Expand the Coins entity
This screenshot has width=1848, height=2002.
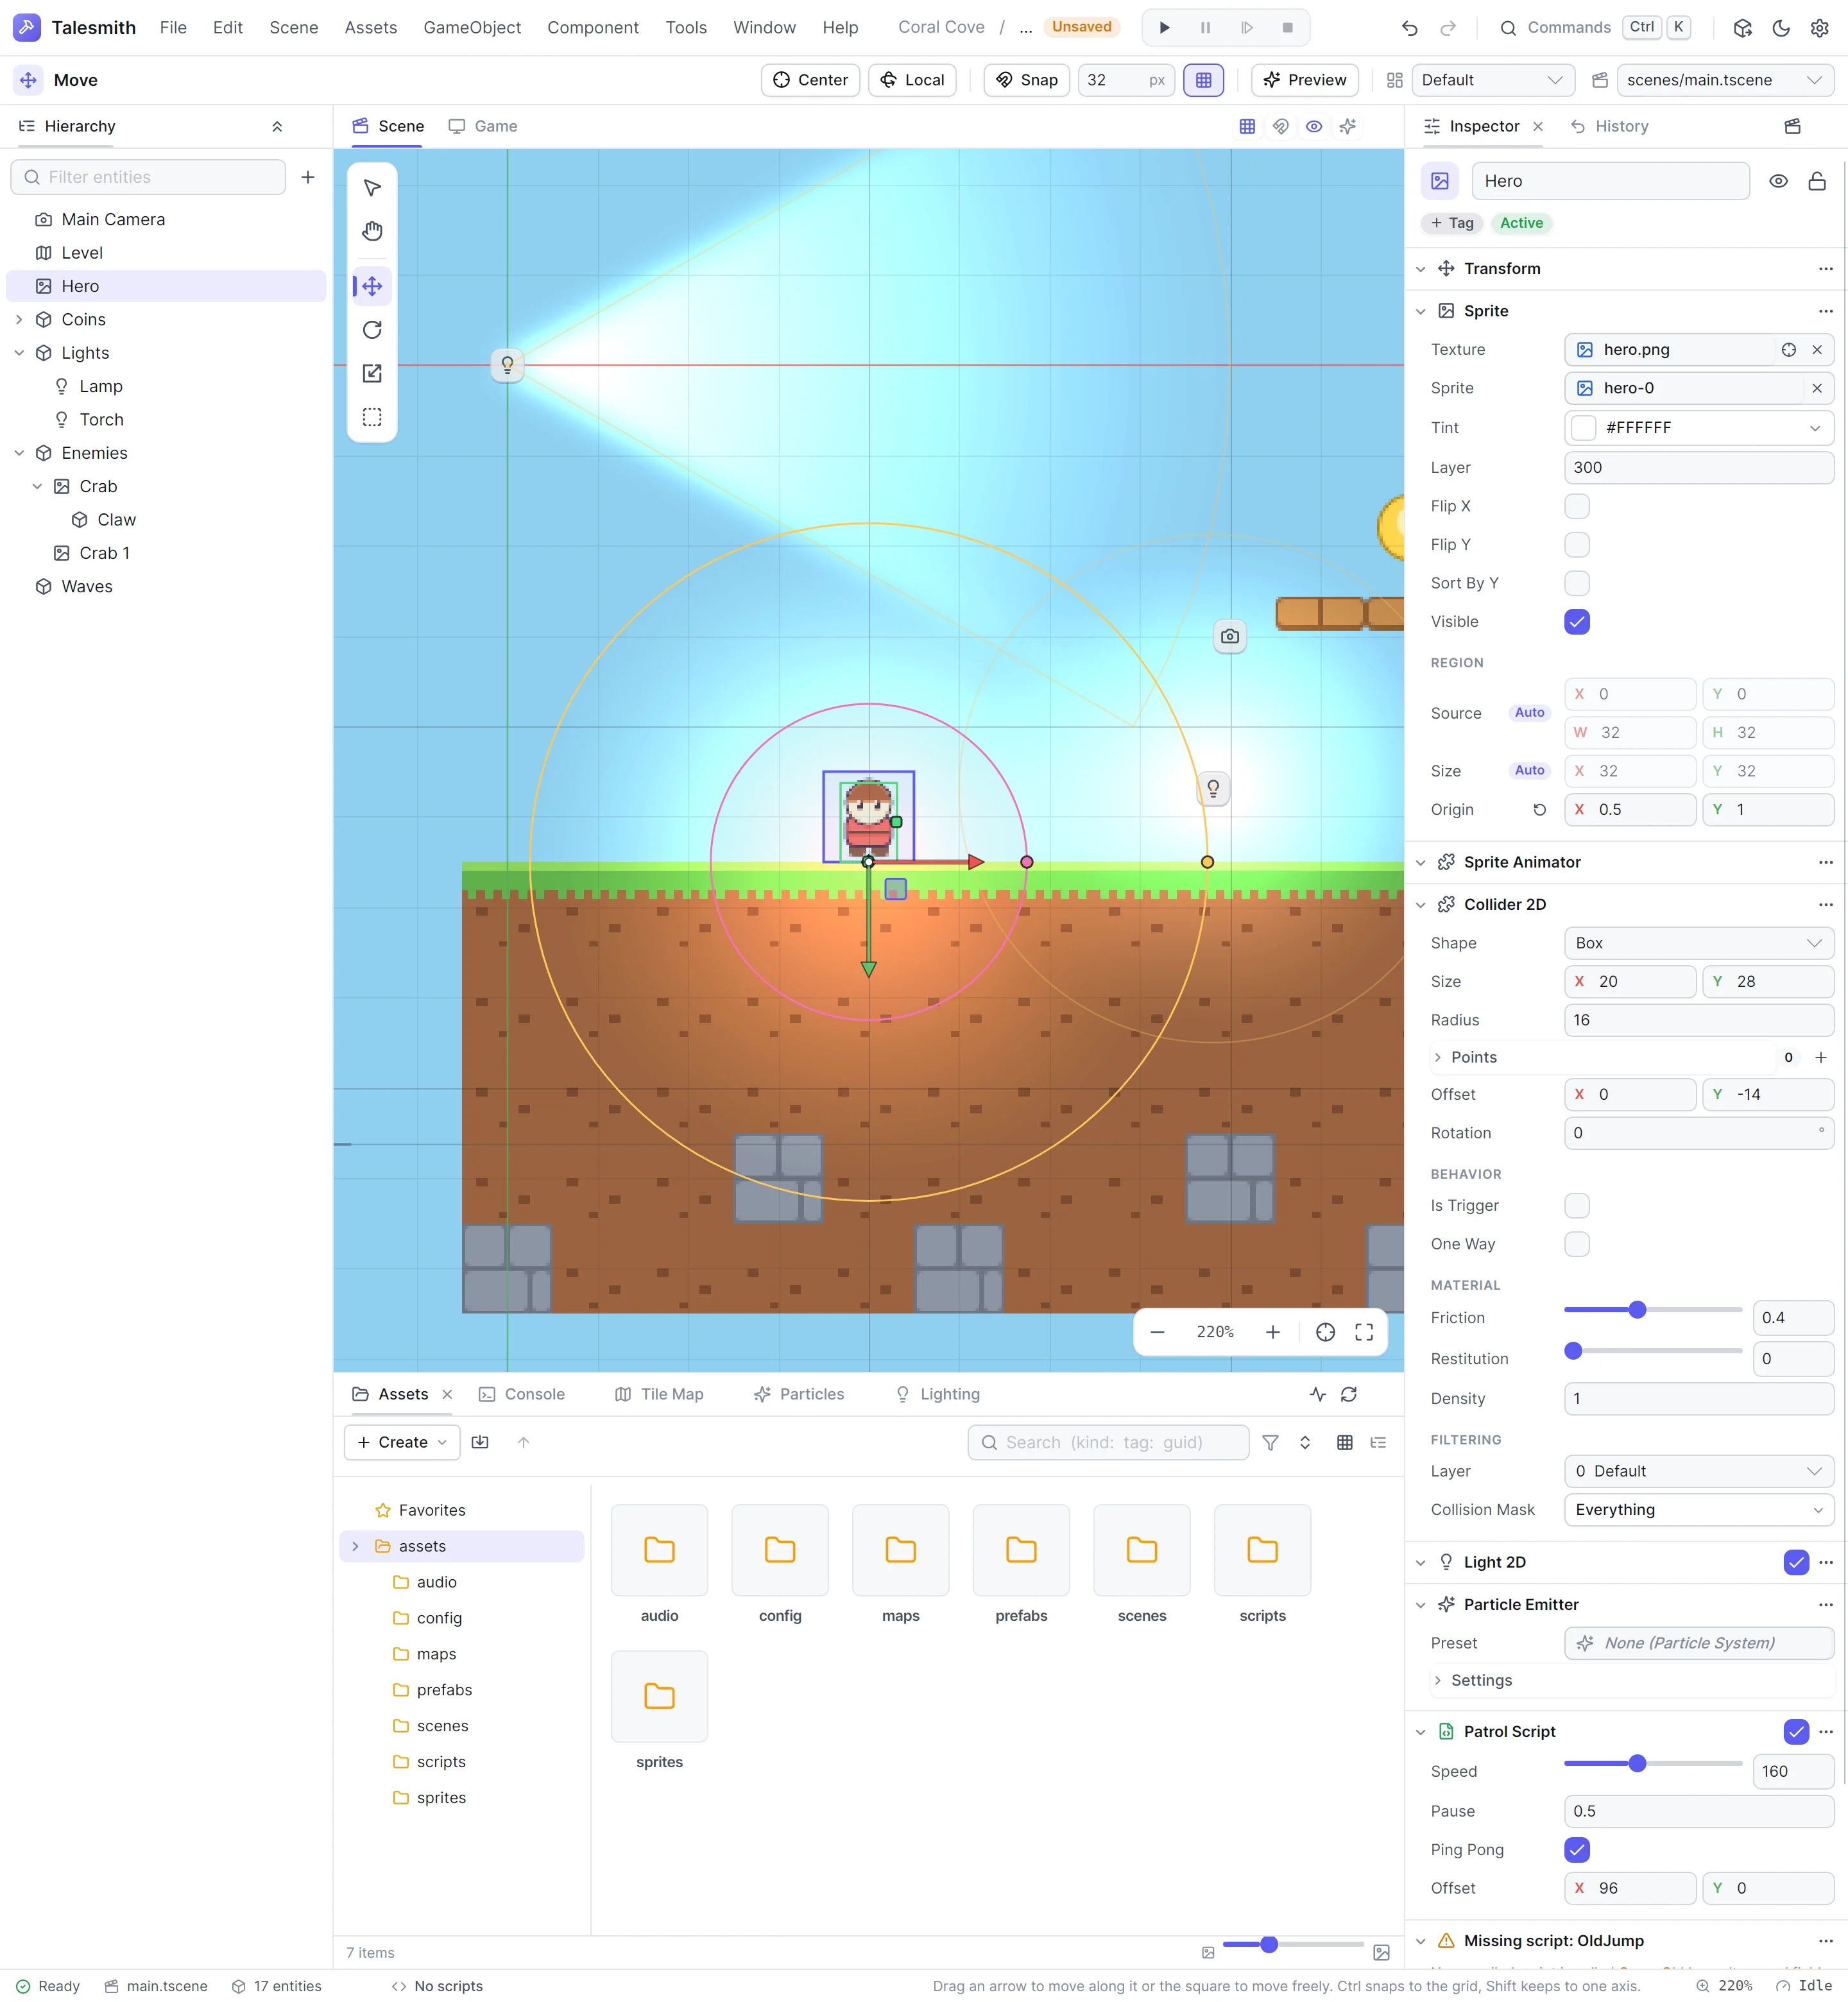[x=19, y=320]
